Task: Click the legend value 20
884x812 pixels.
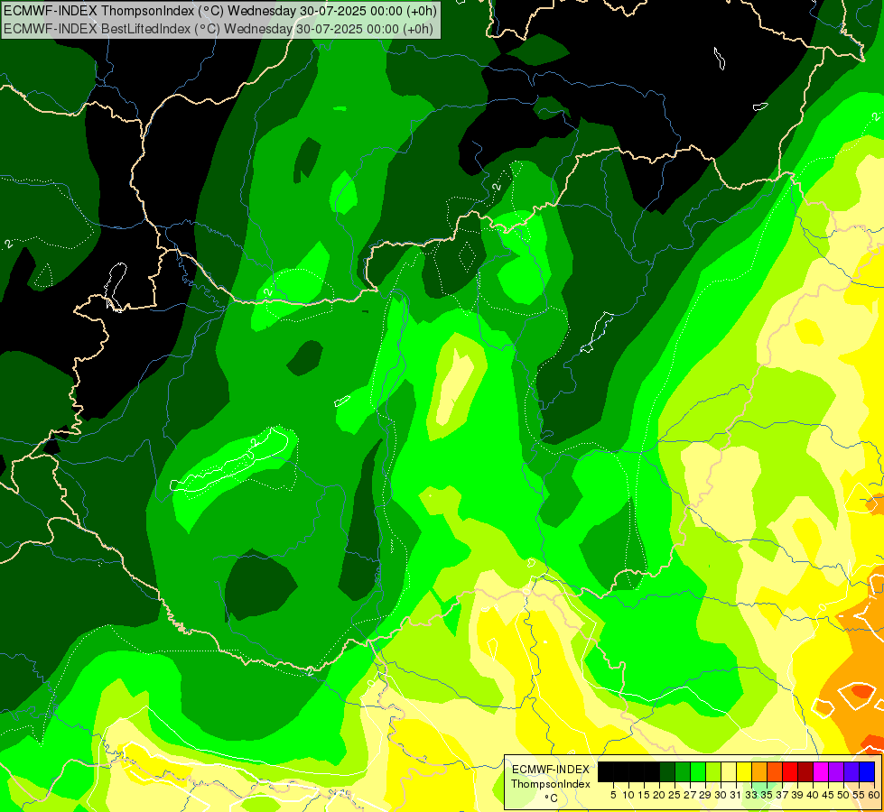Action: tap(659, 795)
